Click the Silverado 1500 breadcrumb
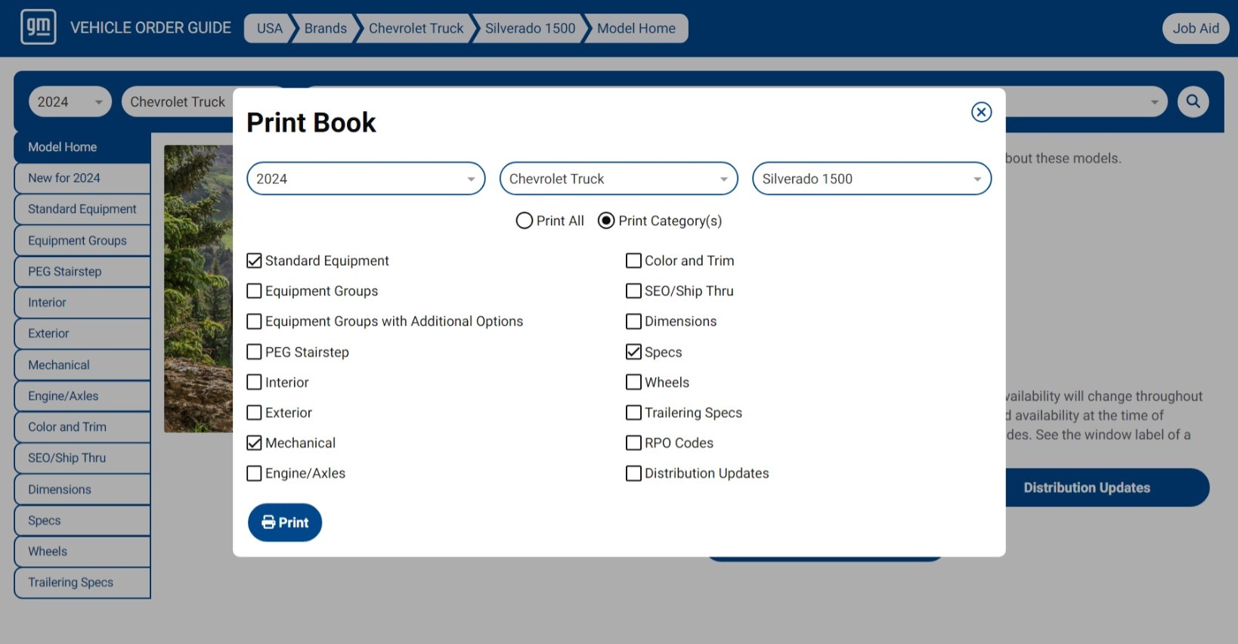The height and width of the screenshot is (644, 1238). tap(530, 28)
